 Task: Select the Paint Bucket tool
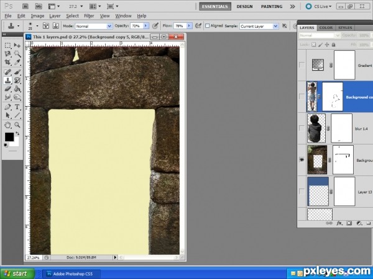[17, 89]
